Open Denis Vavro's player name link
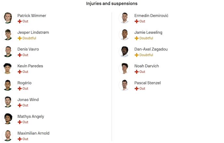This screenshot has height=143, width=224. pyautogui.click(x=28, y=49)
